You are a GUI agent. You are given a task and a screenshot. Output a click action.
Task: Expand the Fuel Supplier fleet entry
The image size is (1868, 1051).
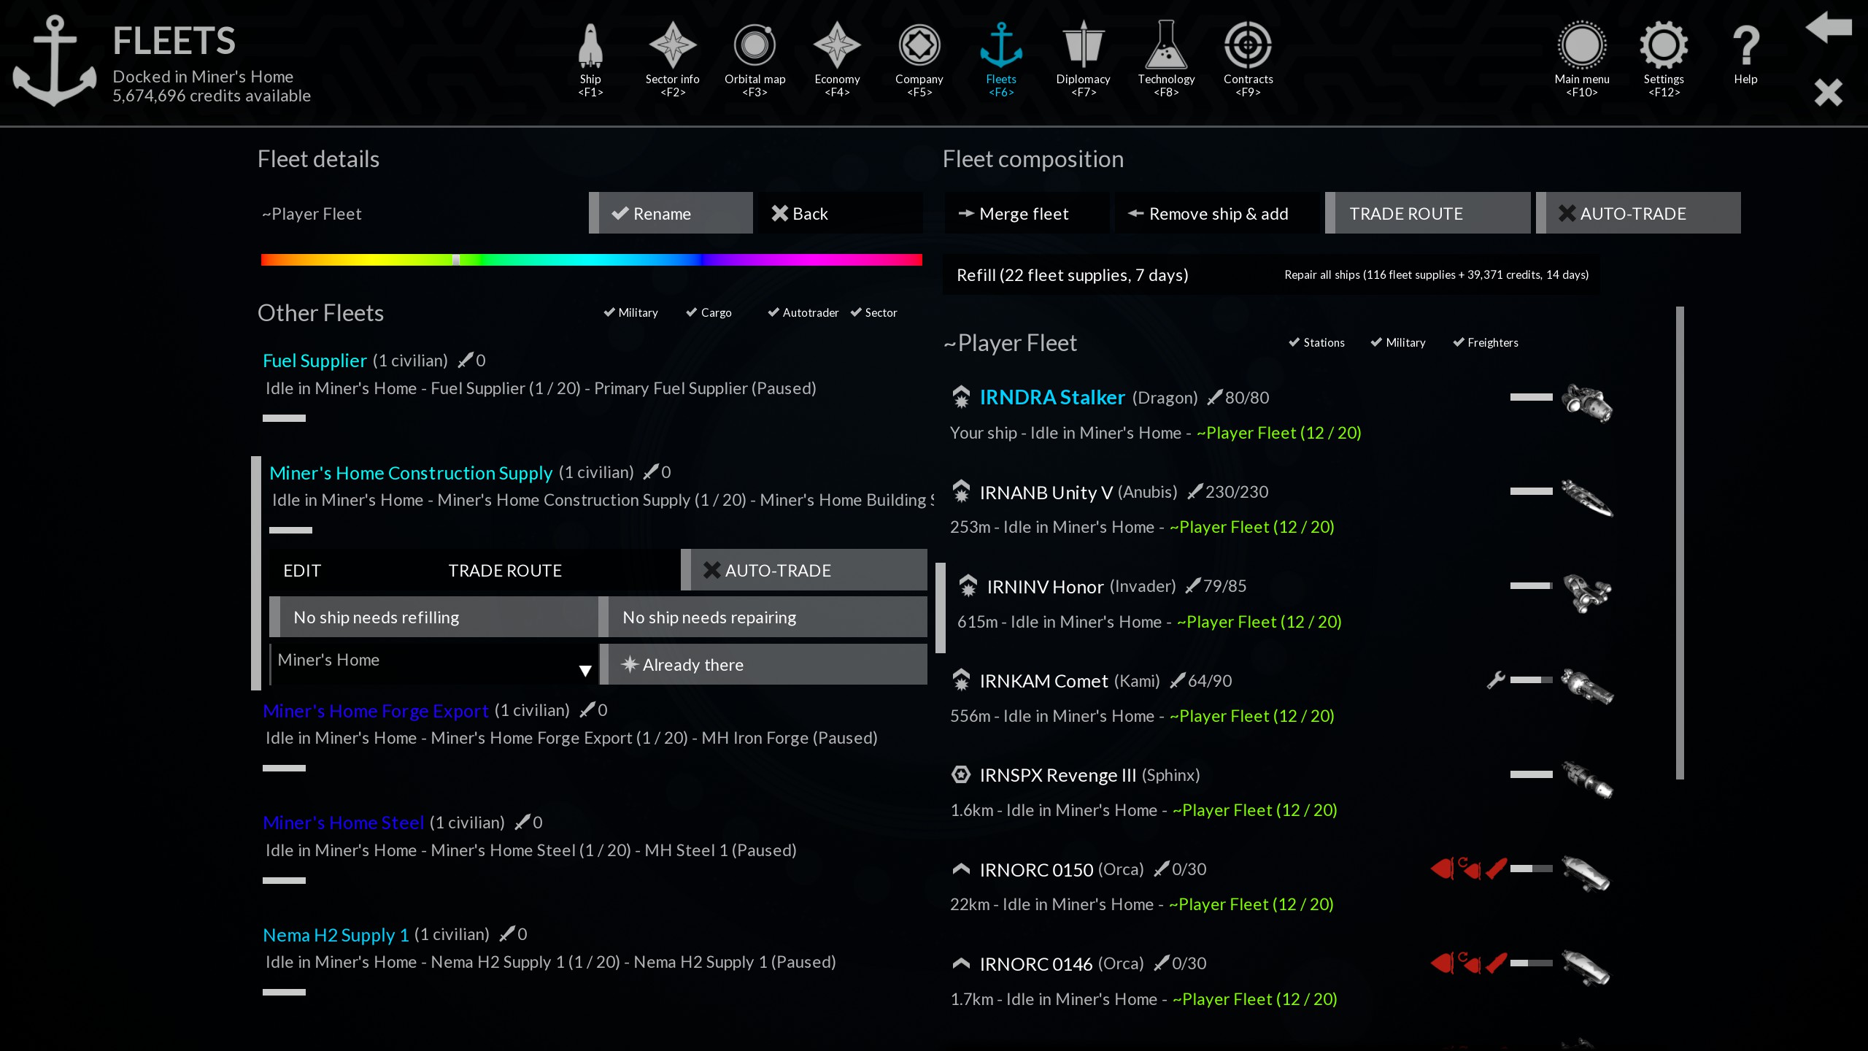(314, 361)
